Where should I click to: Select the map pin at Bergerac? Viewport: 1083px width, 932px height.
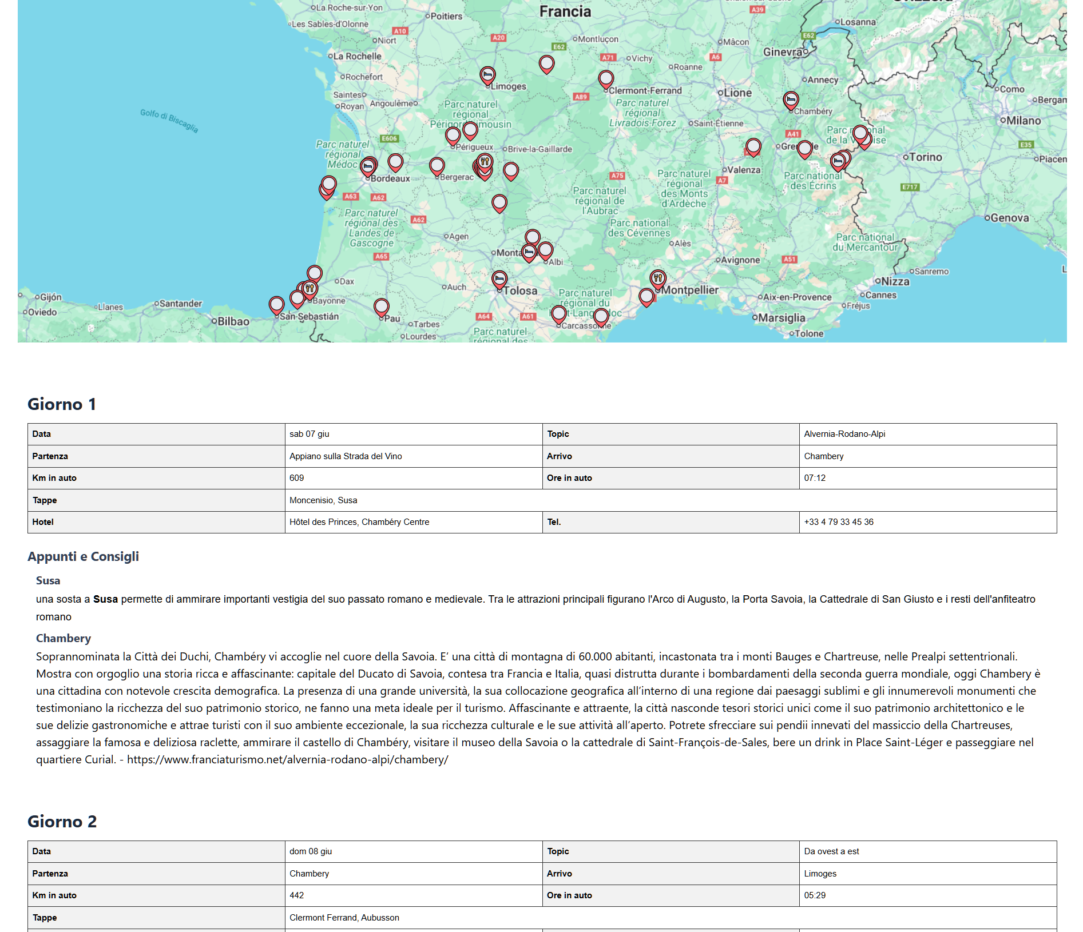(x=437, y=166)
